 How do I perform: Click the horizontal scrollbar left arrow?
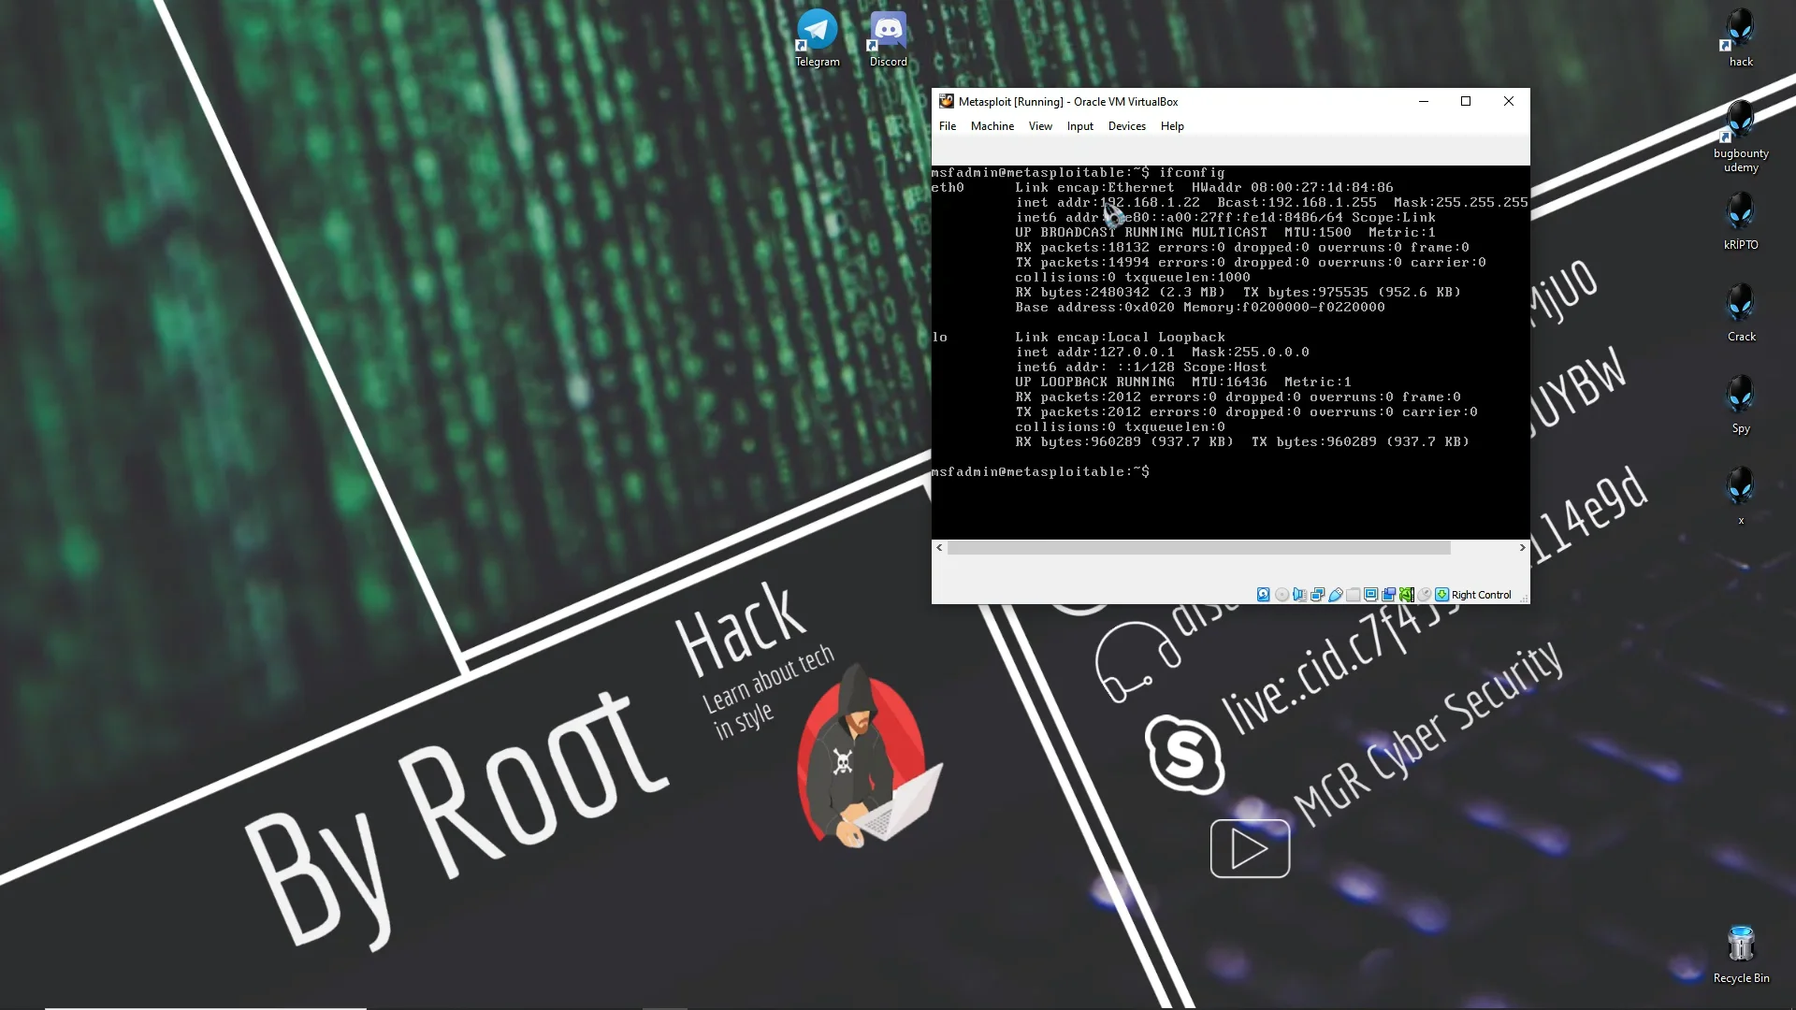[x=939, y=548]
